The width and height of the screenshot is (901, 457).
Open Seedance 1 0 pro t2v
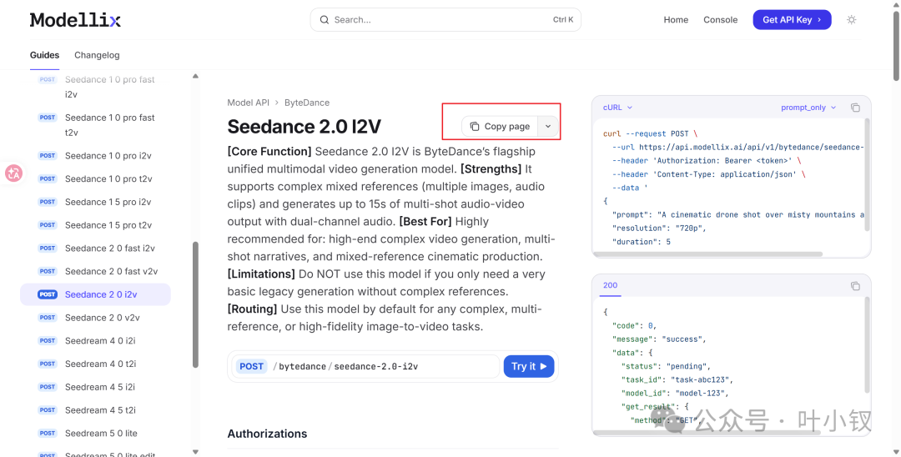tap(95, 178)
